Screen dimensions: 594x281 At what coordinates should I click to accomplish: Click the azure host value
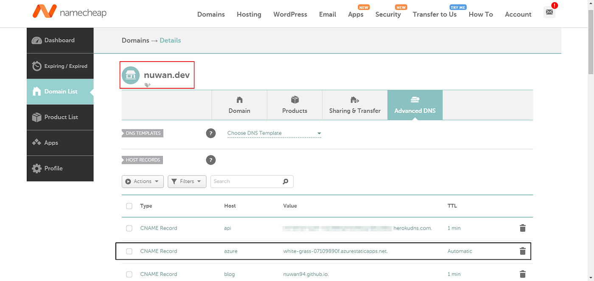pyautogui.click(x=231, y=251)
